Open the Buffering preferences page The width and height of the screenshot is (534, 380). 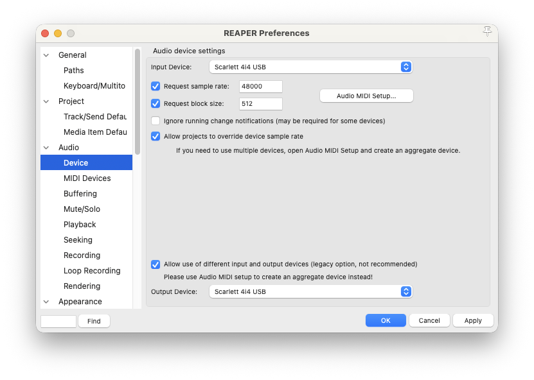(x=80, y=194)
